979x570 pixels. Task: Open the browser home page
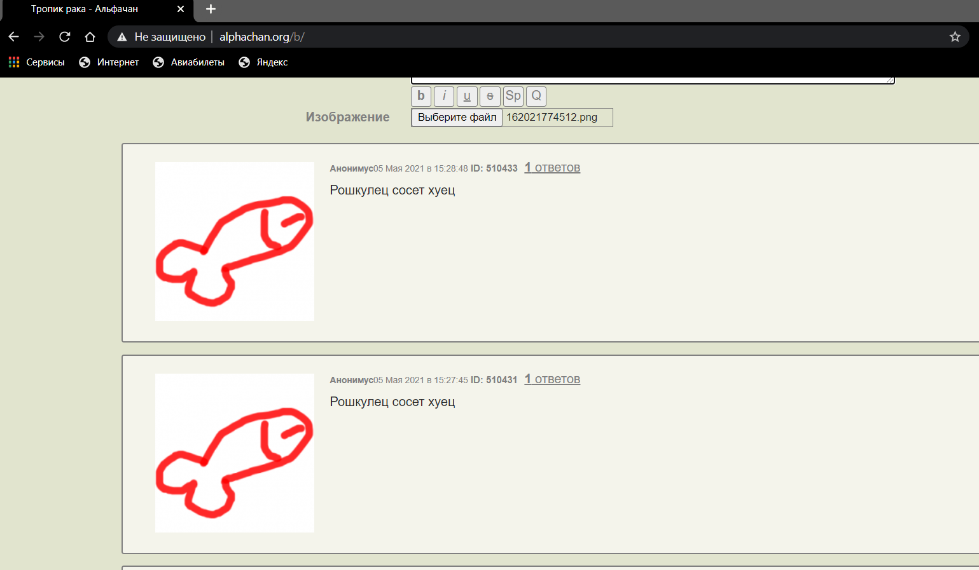pyautogui.click(x=90, y=37)
